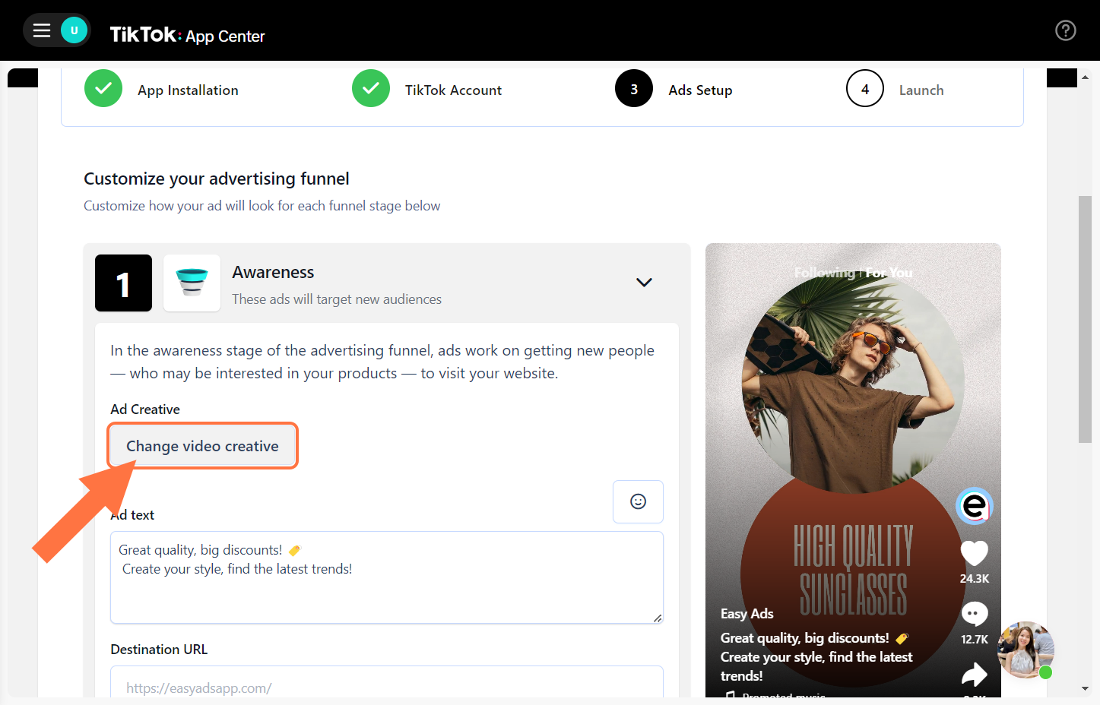
Task: Open the TikTok App Center home logo
Action: point(187,35)
